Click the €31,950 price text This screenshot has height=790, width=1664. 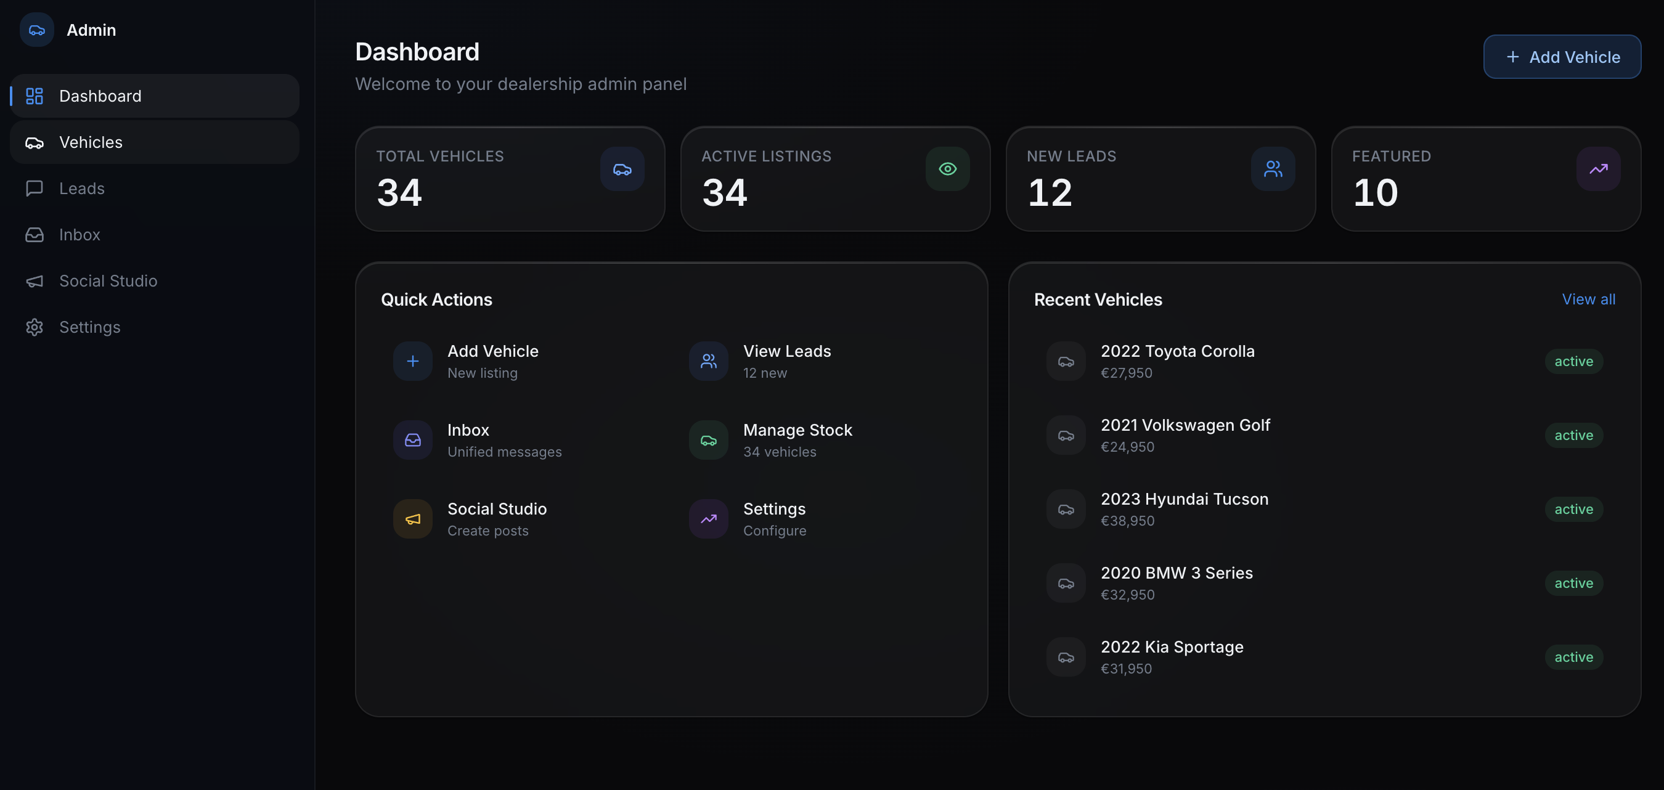pyautogui.click(x=1127, y=669)
